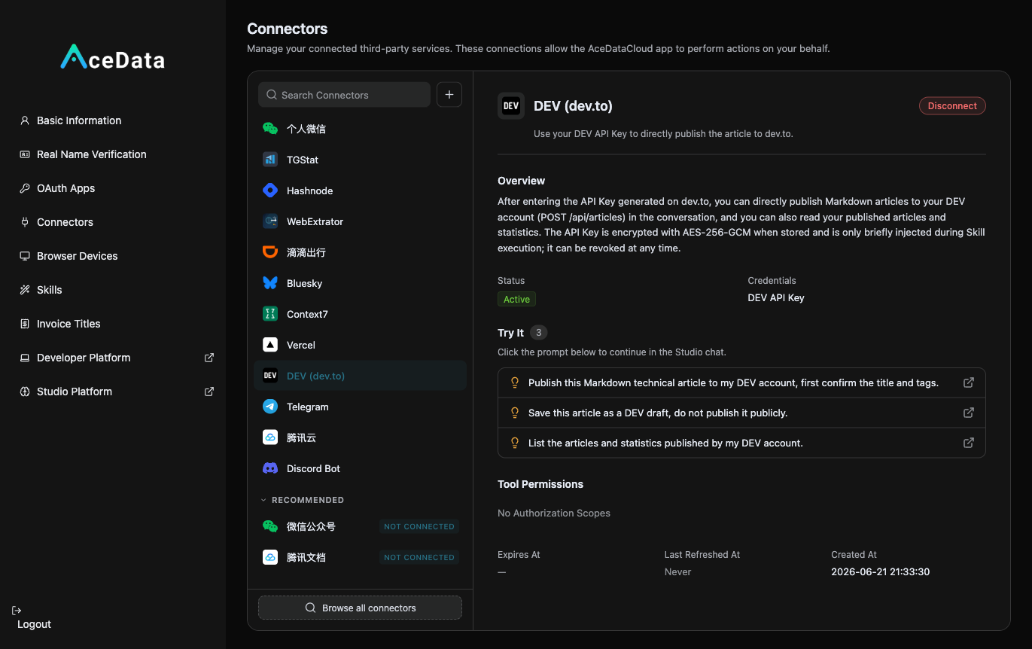The image size is (1032, 649).
Task: Collapse the RECOMMENDED section chevron
Action: coord(263,500)
